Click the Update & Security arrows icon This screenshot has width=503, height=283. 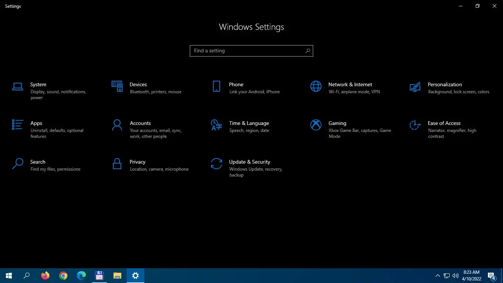(x=217, y=164)
